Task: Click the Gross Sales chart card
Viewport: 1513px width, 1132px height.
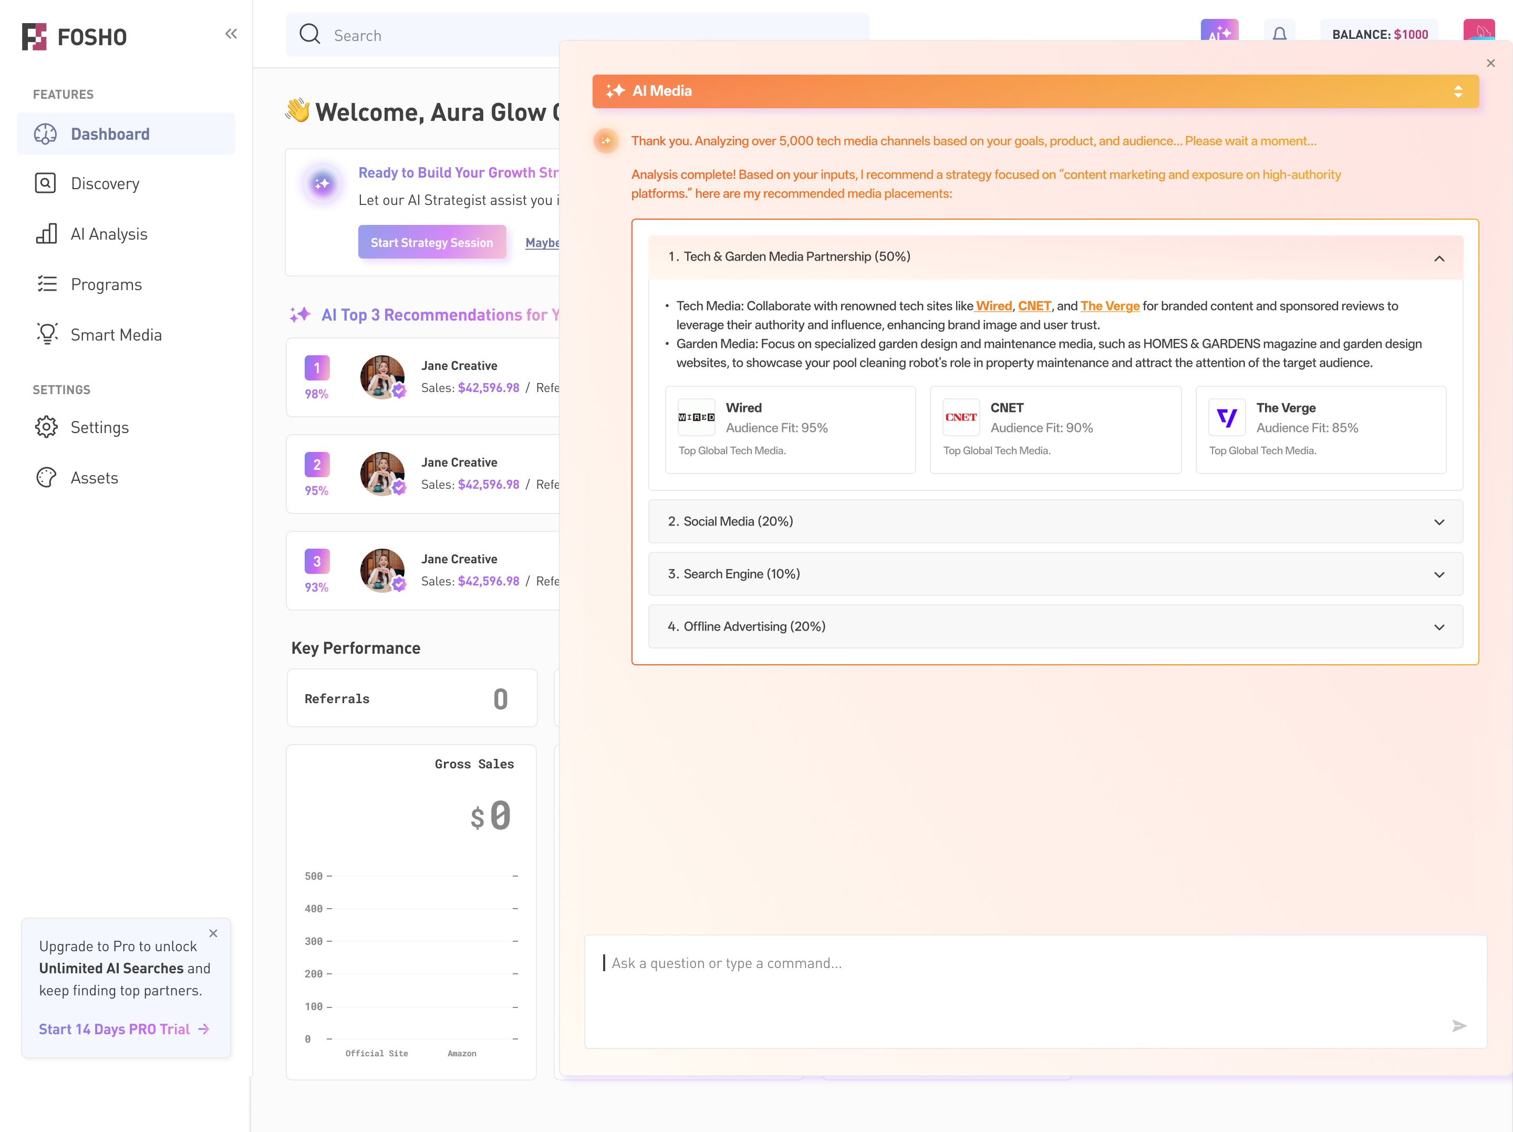Action: [411, 912]
